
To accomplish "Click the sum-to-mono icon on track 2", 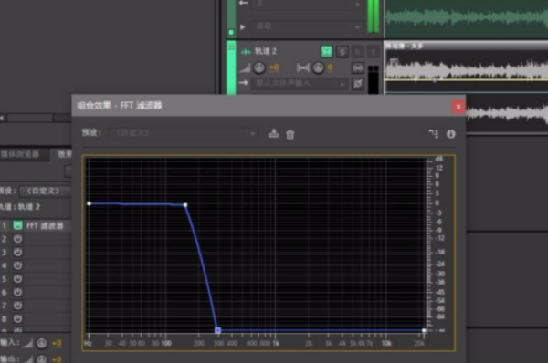I will tap(357, 67).
